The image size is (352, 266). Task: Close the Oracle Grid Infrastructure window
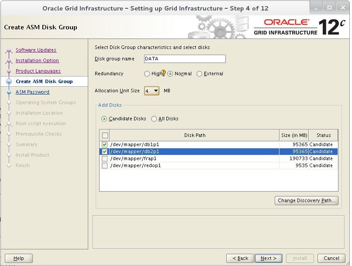coord(343,8)
